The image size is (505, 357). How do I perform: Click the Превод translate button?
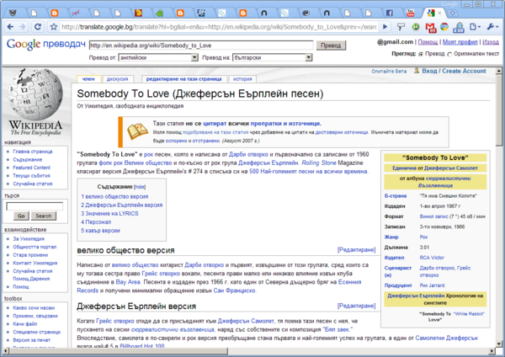click(331, 45)
